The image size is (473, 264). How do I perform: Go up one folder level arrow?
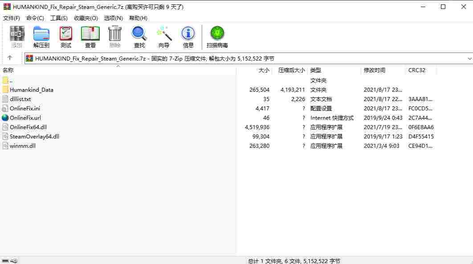coord(10,57)
